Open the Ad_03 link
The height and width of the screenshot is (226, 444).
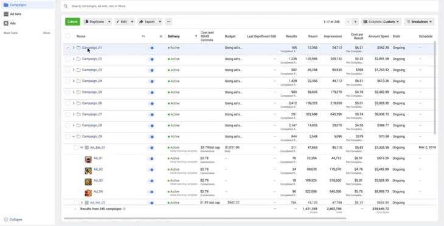(99, 180)
